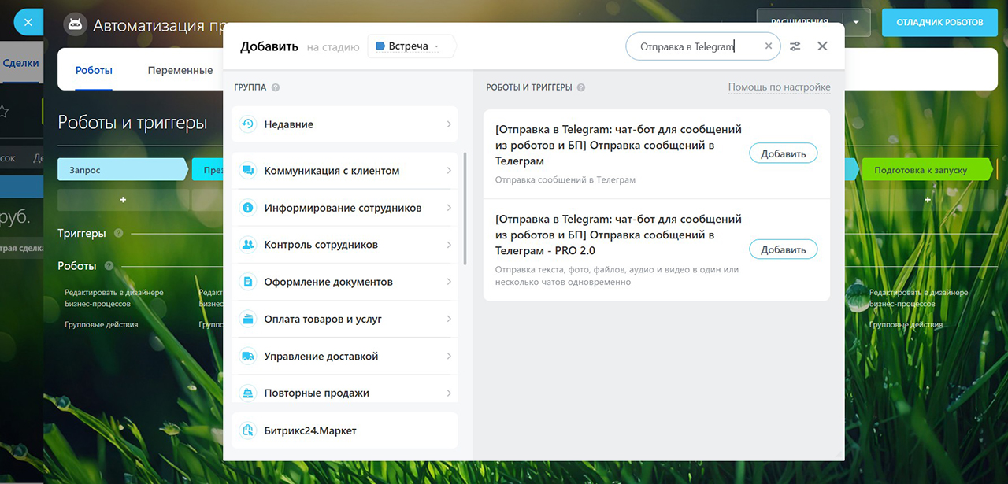
Task: Click the Recent group clock icon
Action: pos(248,124)
